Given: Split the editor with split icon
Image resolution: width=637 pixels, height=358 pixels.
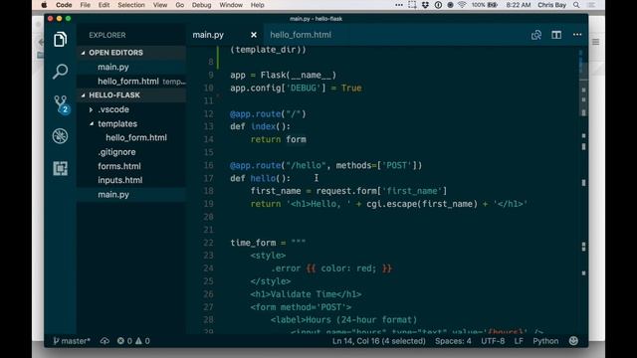Looking at the screenshot, I should [x=556, y=35].
